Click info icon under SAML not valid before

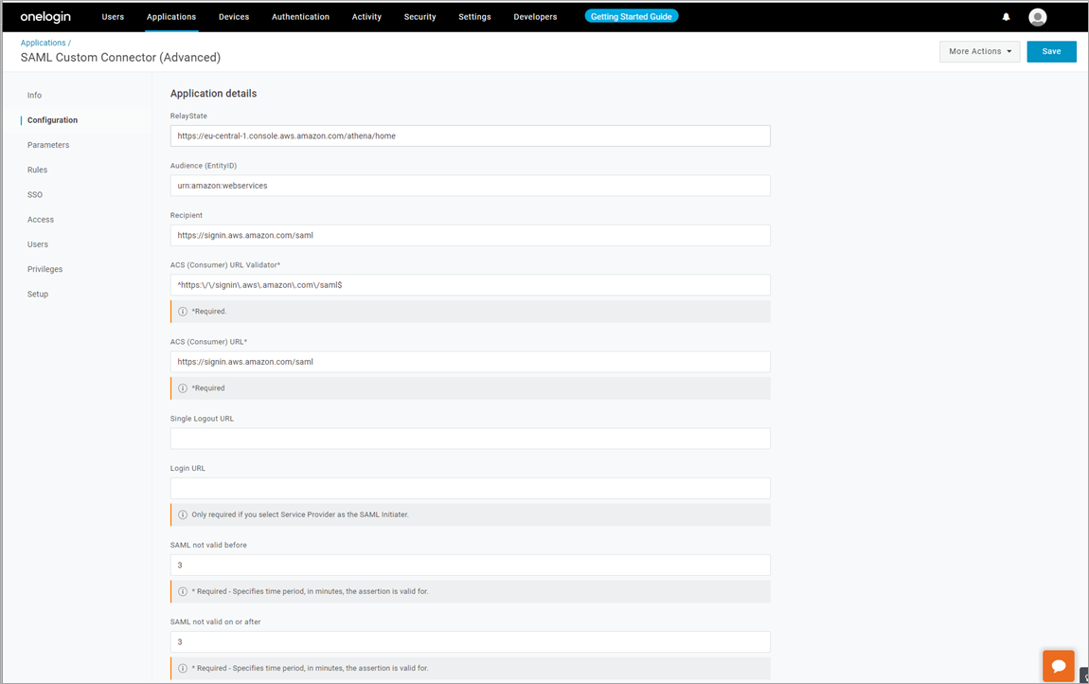click(183, 591)
